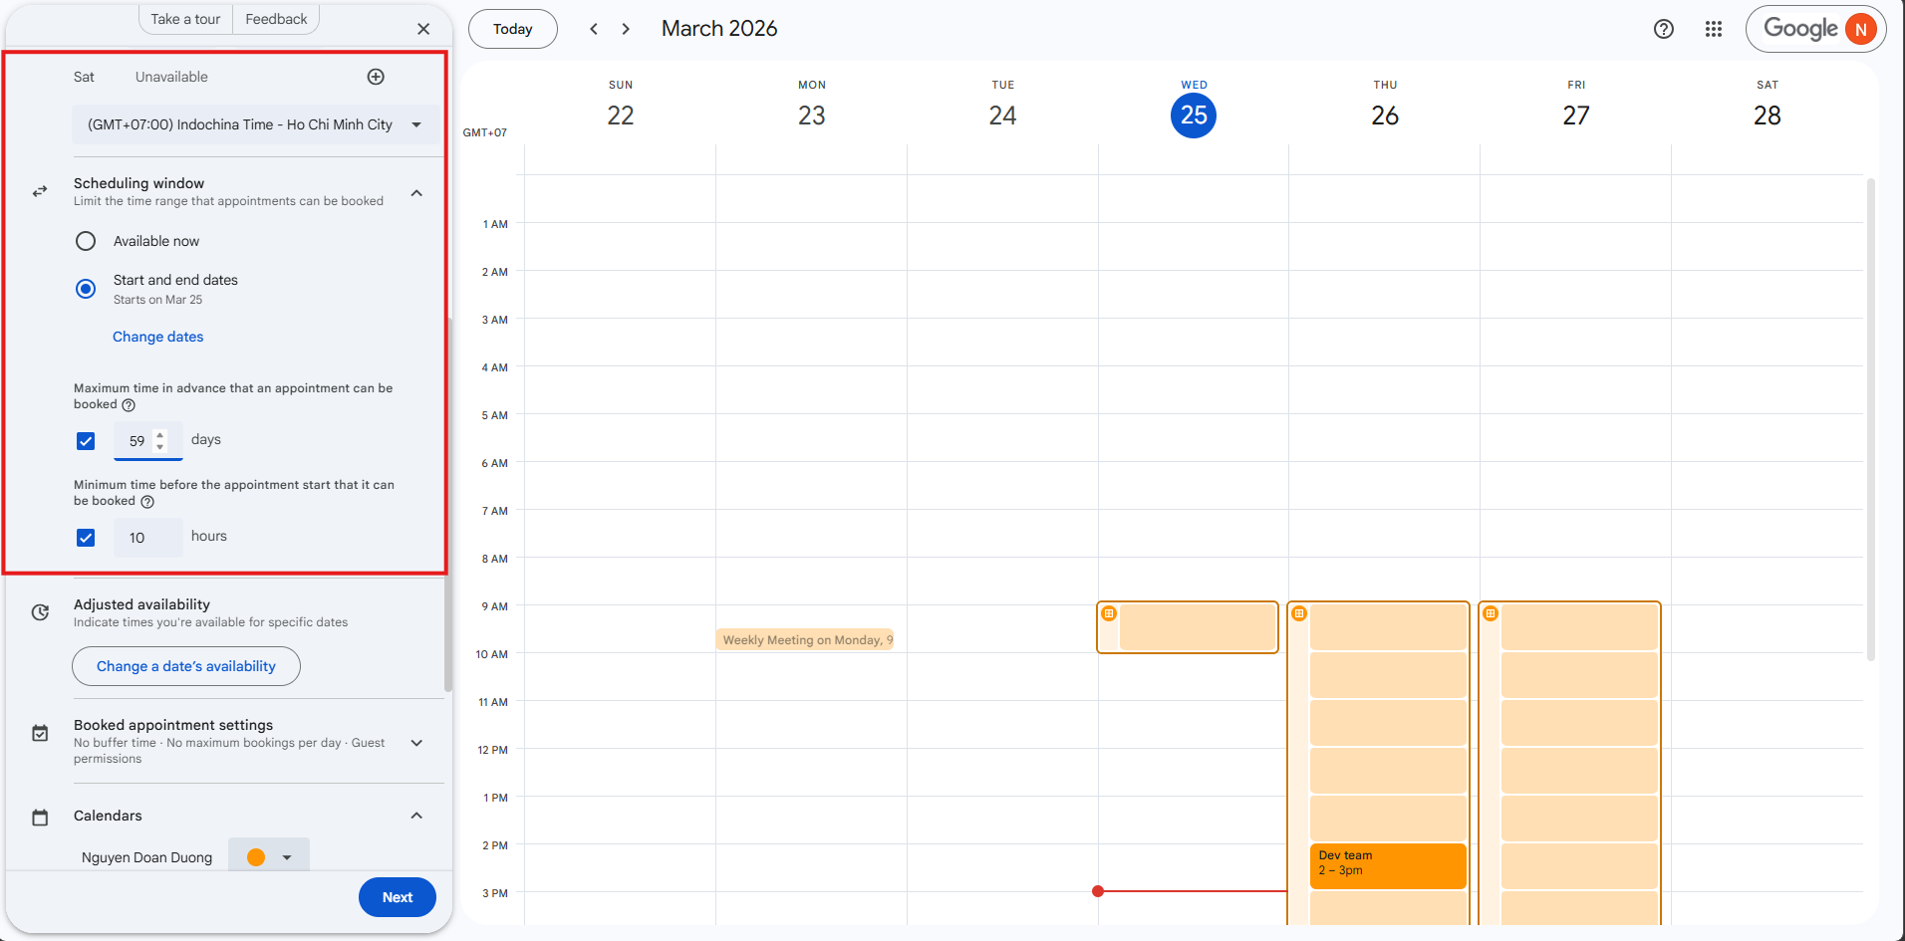The height and width of the screenshot is (941, 1905).
Task: Open the Google account avatar
Action: point(1859,29)
